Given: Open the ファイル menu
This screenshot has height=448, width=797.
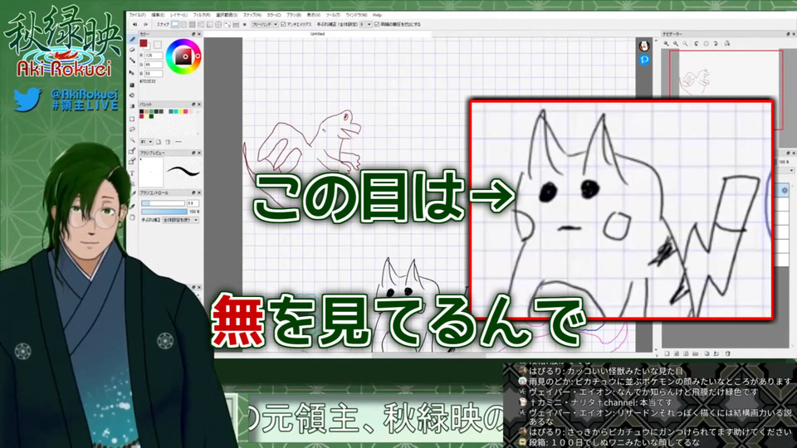Looking at the screenshot, I should tap(135, 15).
